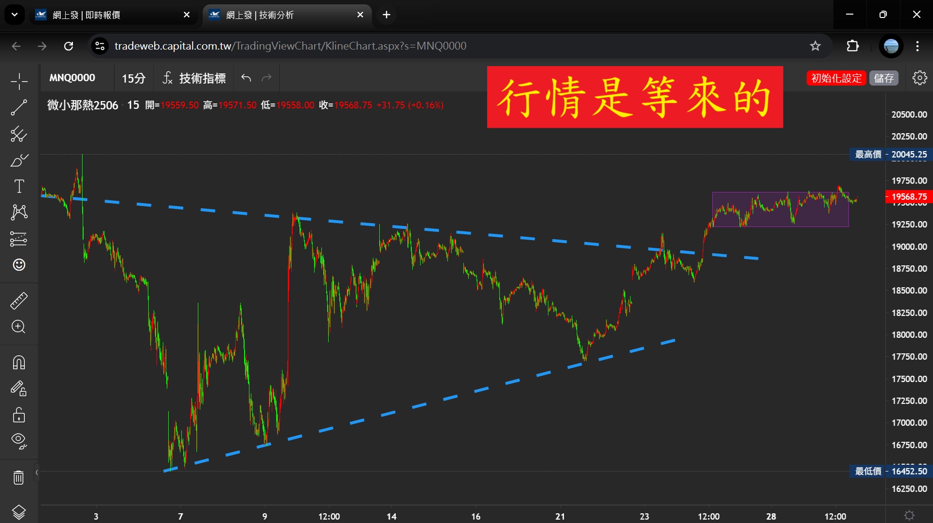Open the 15分 timeframe dropdown
This screenshot has height=523, width=933.
coord(133,78)
